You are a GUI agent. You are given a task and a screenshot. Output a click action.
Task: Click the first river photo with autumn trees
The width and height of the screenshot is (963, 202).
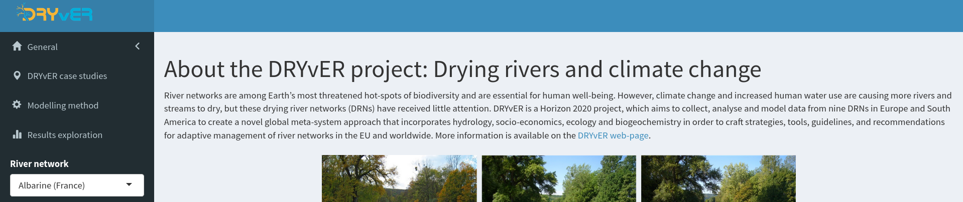pos(399,178)
